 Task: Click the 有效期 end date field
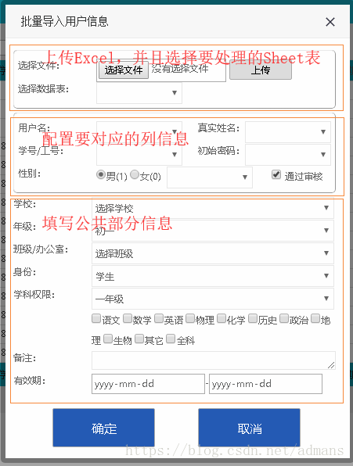click(265, 384)
